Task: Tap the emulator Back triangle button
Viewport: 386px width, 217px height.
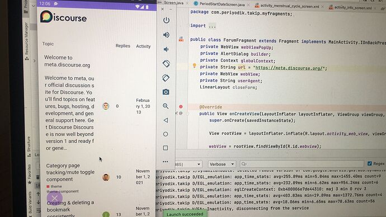Action: point(166,120)
